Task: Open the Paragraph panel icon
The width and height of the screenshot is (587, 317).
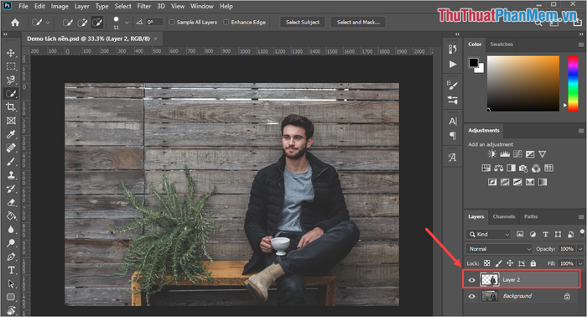Action: click(453, 135)
